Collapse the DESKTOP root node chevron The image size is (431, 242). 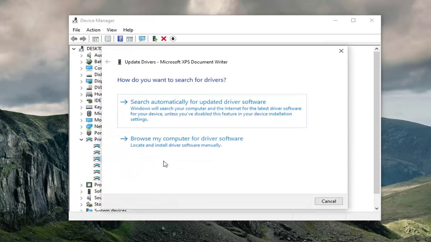(73, 49)
